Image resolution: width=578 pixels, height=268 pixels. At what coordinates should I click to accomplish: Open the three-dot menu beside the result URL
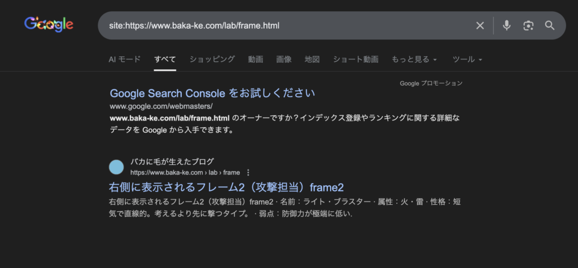point(248,172)
